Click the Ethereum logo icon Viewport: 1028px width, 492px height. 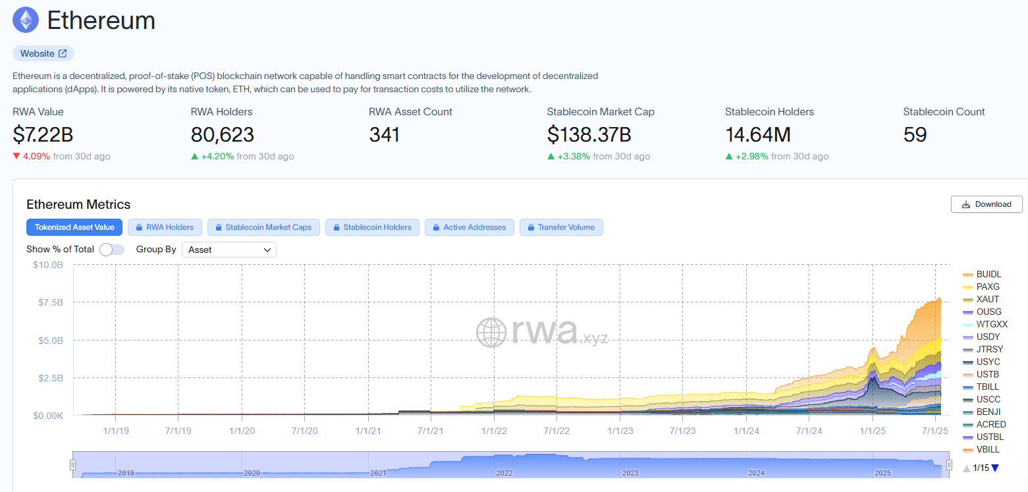coord(26,20)
